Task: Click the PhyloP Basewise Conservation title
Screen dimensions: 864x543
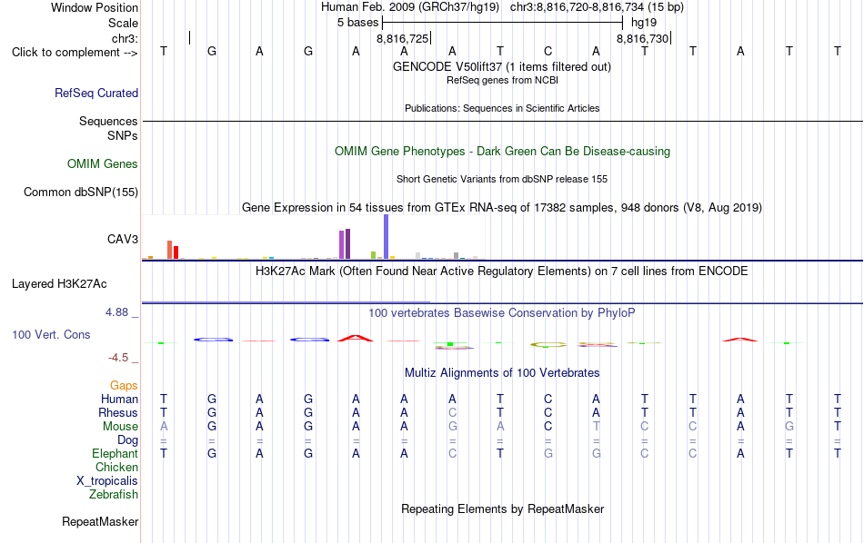Action: [501, 313]
